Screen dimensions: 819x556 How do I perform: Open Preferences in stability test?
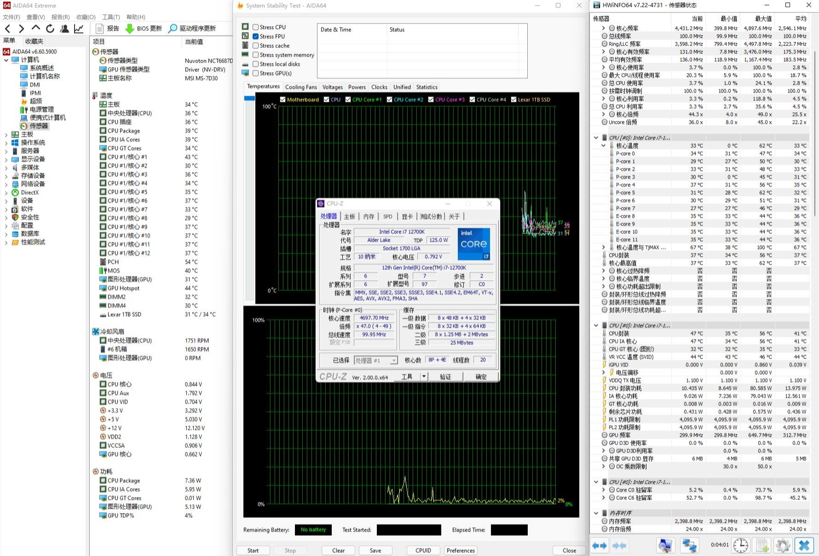pos(461,550)
